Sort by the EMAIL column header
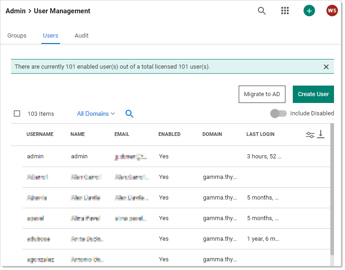Screen dimensions: 345x270 point(122,134)
